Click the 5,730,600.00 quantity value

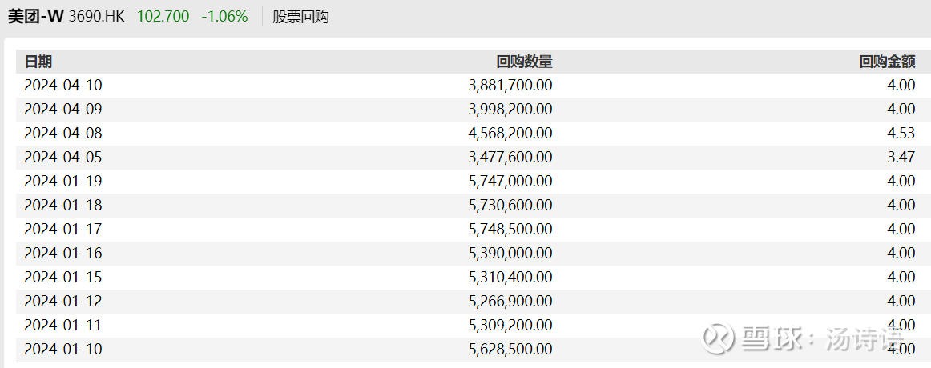click(510, 206)
